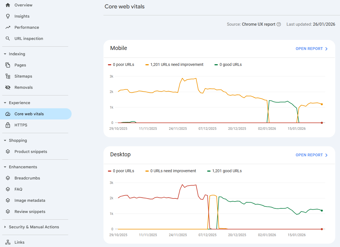Toggle the '0 poor URLs' Mobile legend
Viewport: 340px width, 247px height.
pyautogui.click(x=121, y=64)
